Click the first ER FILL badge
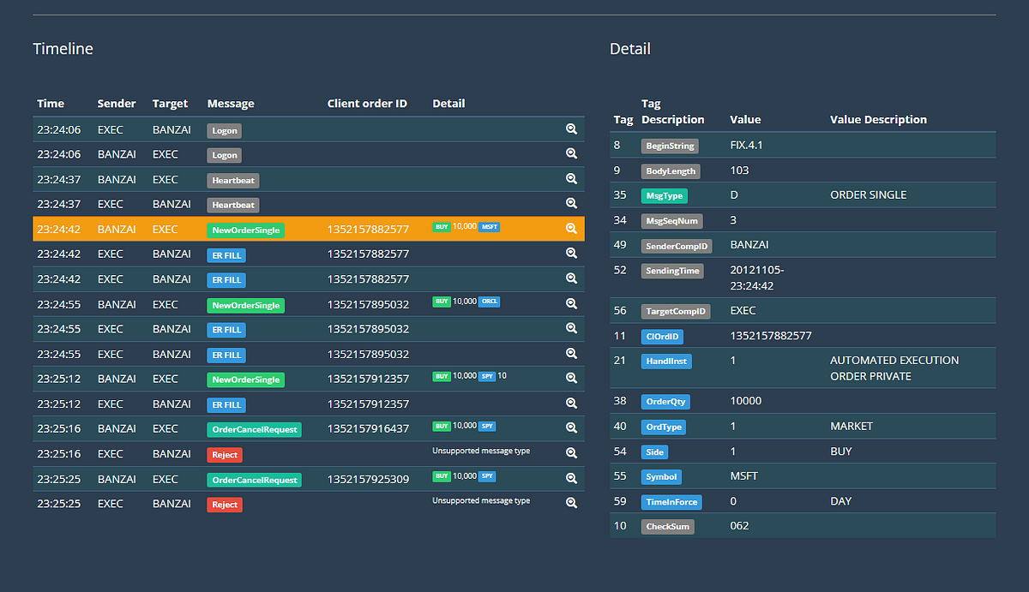 tap(226, 254)
